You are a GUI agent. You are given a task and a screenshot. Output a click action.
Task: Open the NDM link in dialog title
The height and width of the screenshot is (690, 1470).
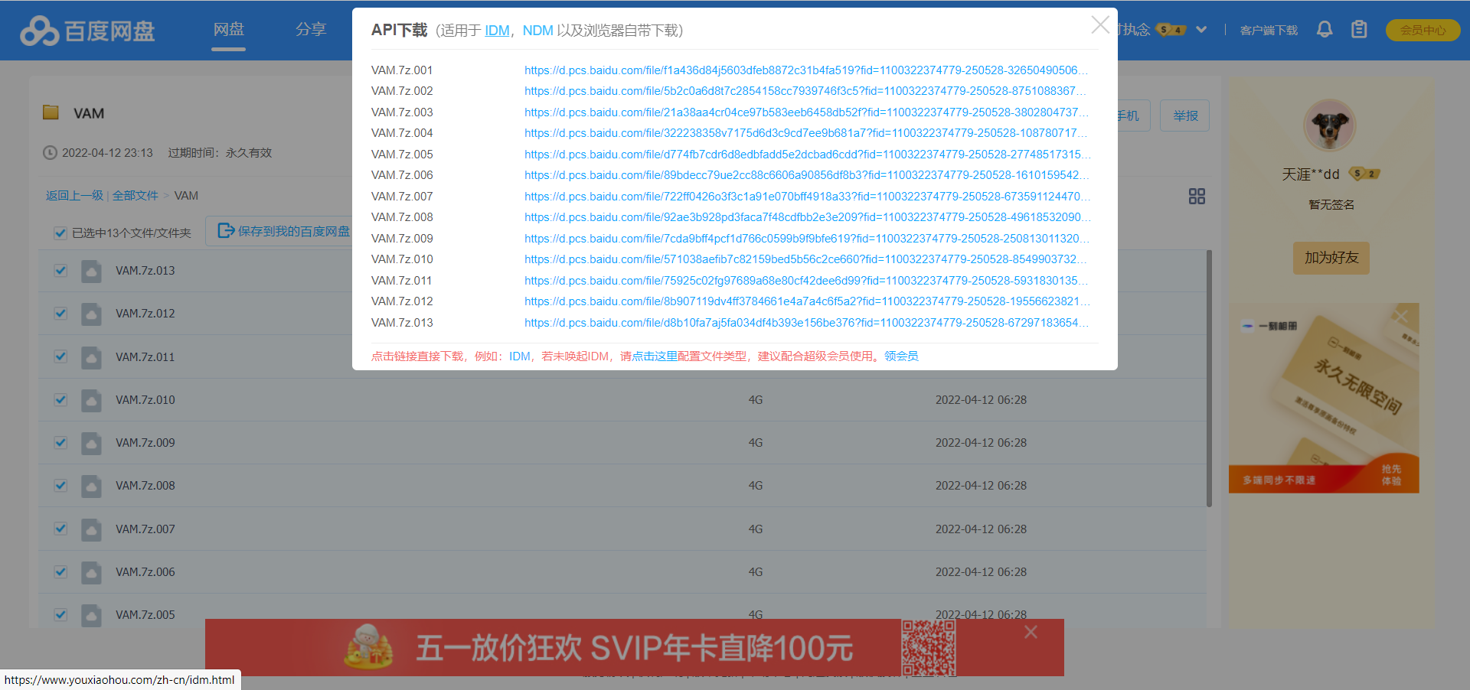[x=537, y=31]
